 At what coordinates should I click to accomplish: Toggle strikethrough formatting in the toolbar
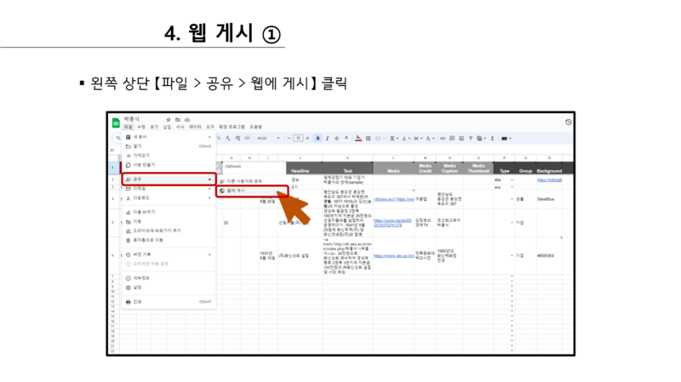tap(336, 139)
